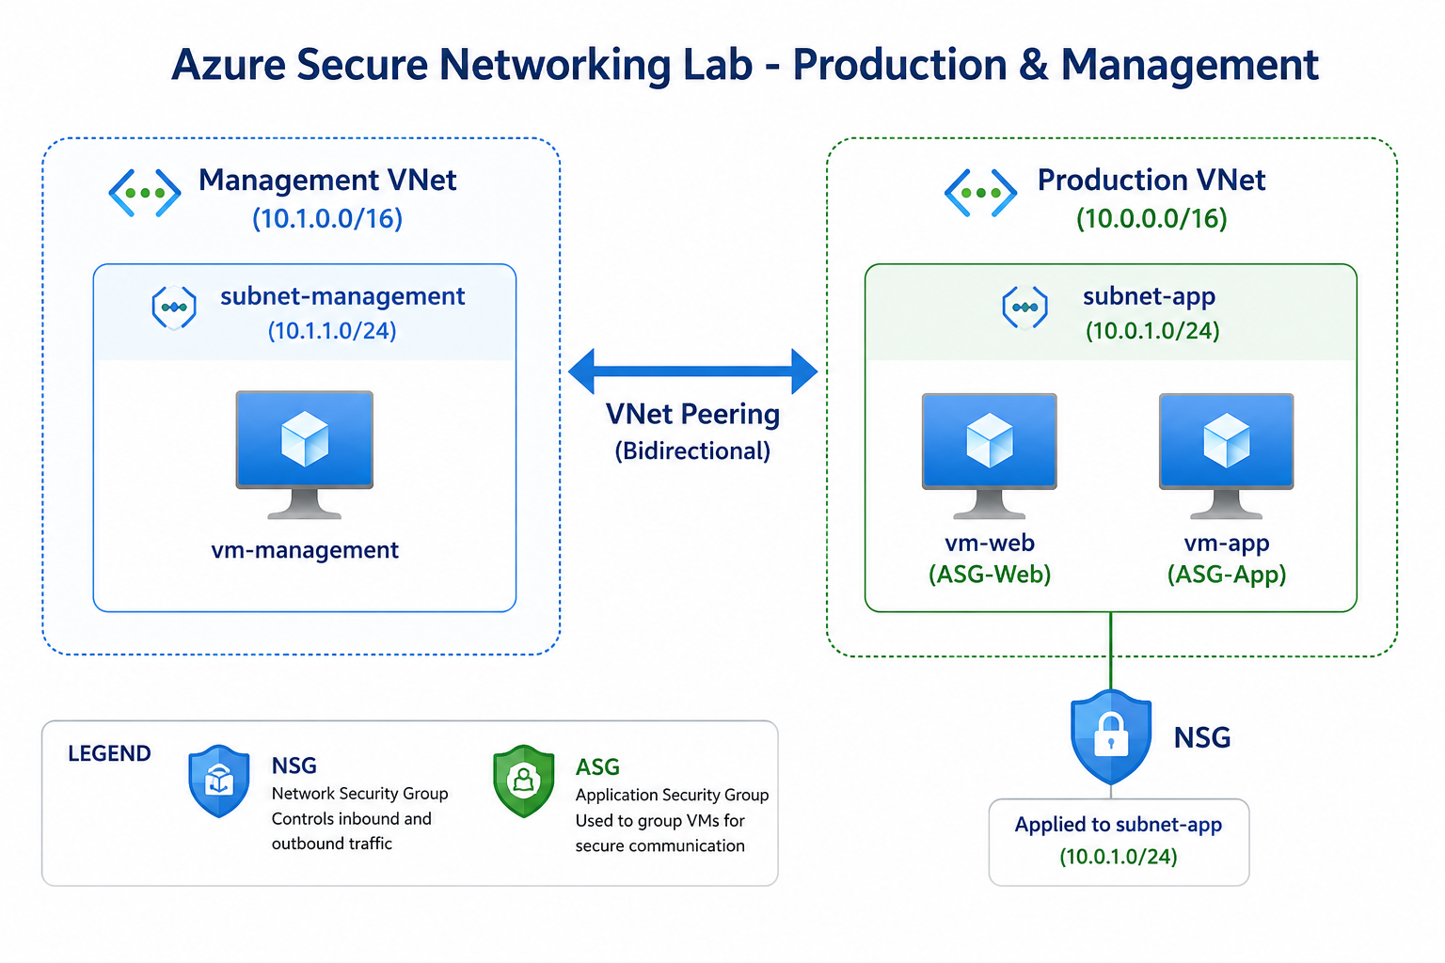Select the 'vm-web' label
The image size is (1445, 963).
[x=990, y=543]
